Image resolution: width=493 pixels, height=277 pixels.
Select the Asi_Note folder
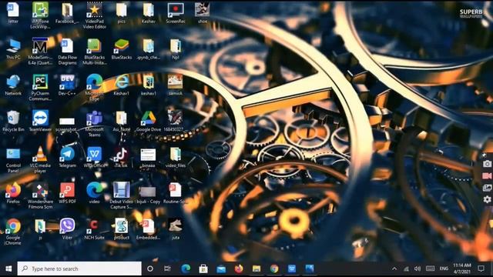coord(122,121)
